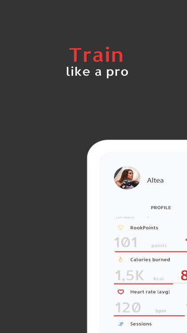
Task: Open the Calories burned metric row
Action: point(150,260)
